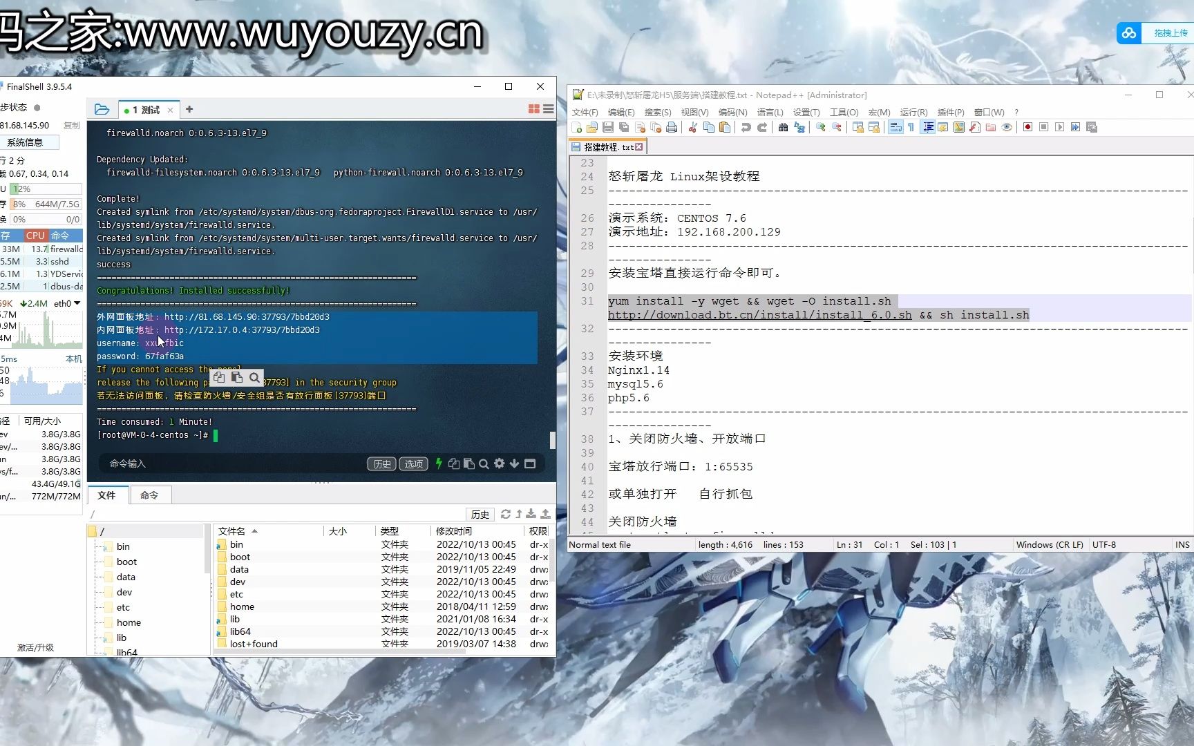Image resolution: width=1194 pixels, height=746 pixels.
Task: Click the 激活/升级 link in FinalShell
Action: pos(36,647)
